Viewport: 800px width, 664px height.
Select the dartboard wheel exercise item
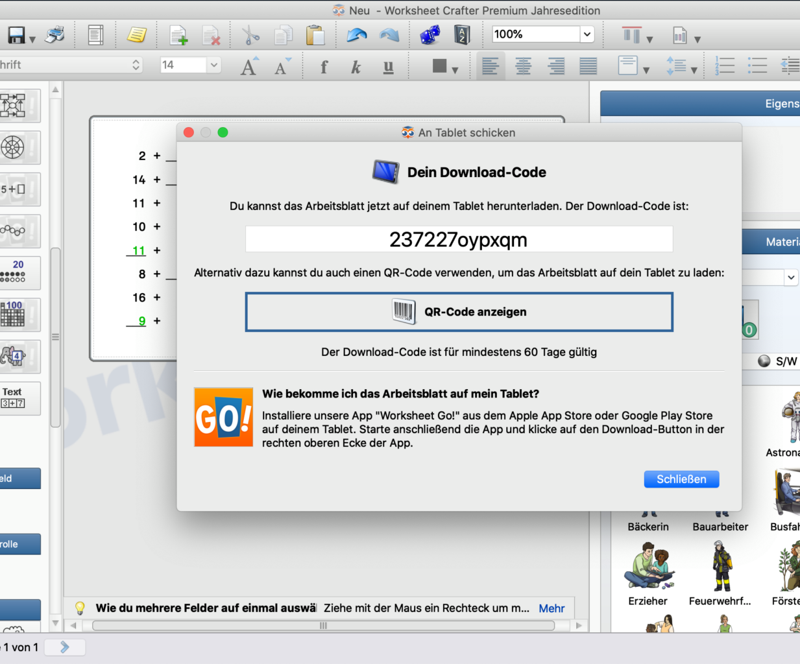click(x=14, y=148)
